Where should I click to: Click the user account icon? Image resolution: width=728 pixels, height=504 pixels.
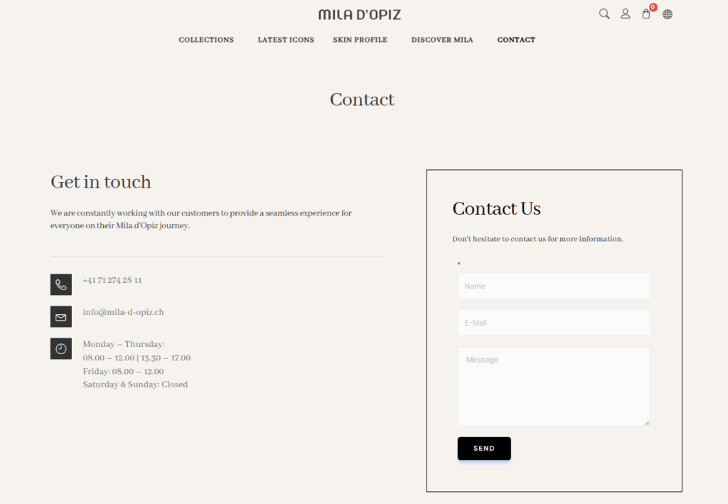pos(625,14)
